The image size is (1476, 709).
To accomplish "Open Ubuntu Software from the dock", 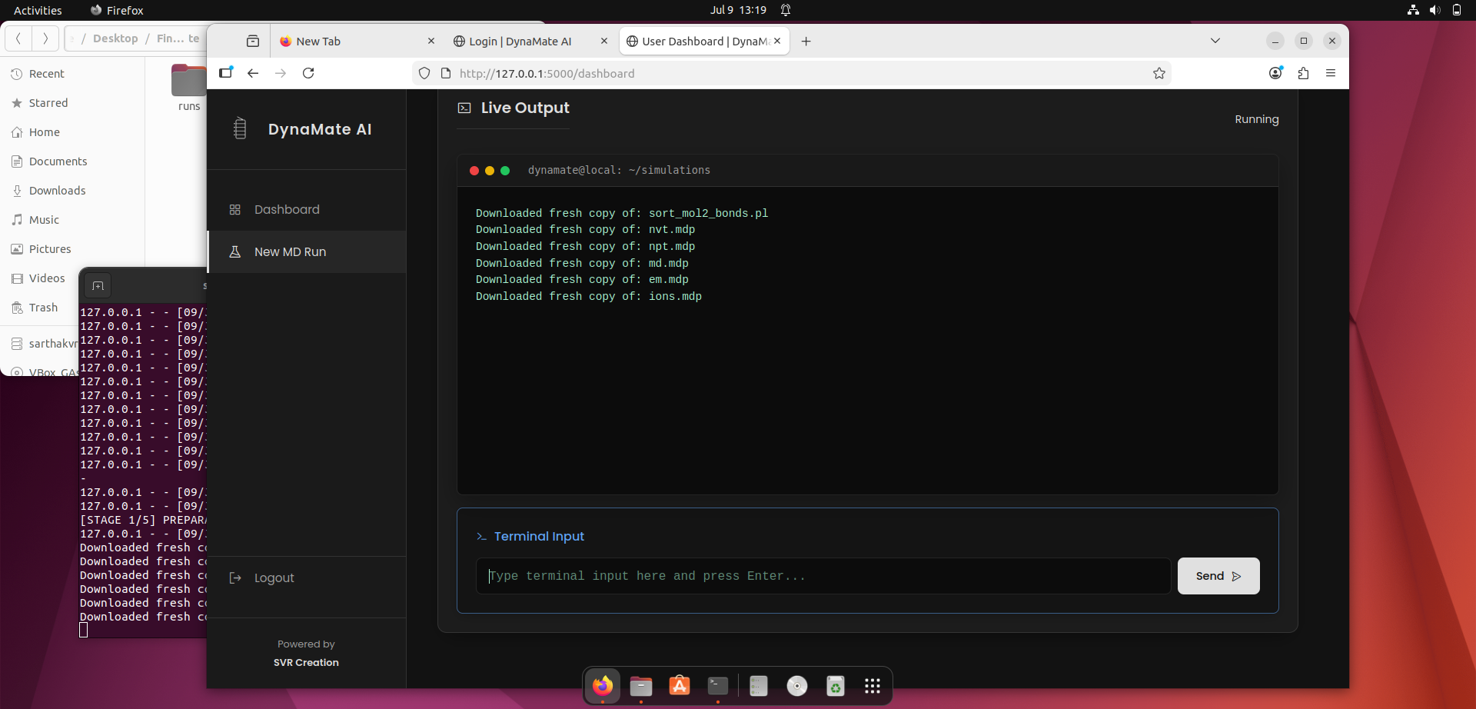I will pyautogui.click(x=680, y=686).
